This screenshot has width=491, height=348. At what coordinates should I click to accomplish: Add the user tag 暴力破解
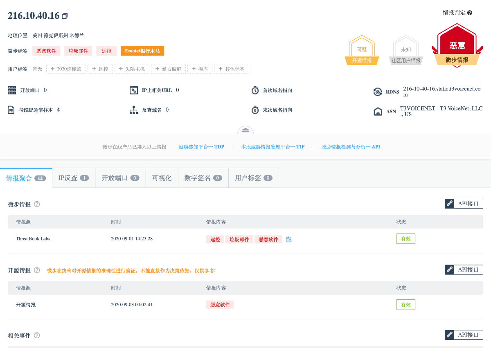169,69
